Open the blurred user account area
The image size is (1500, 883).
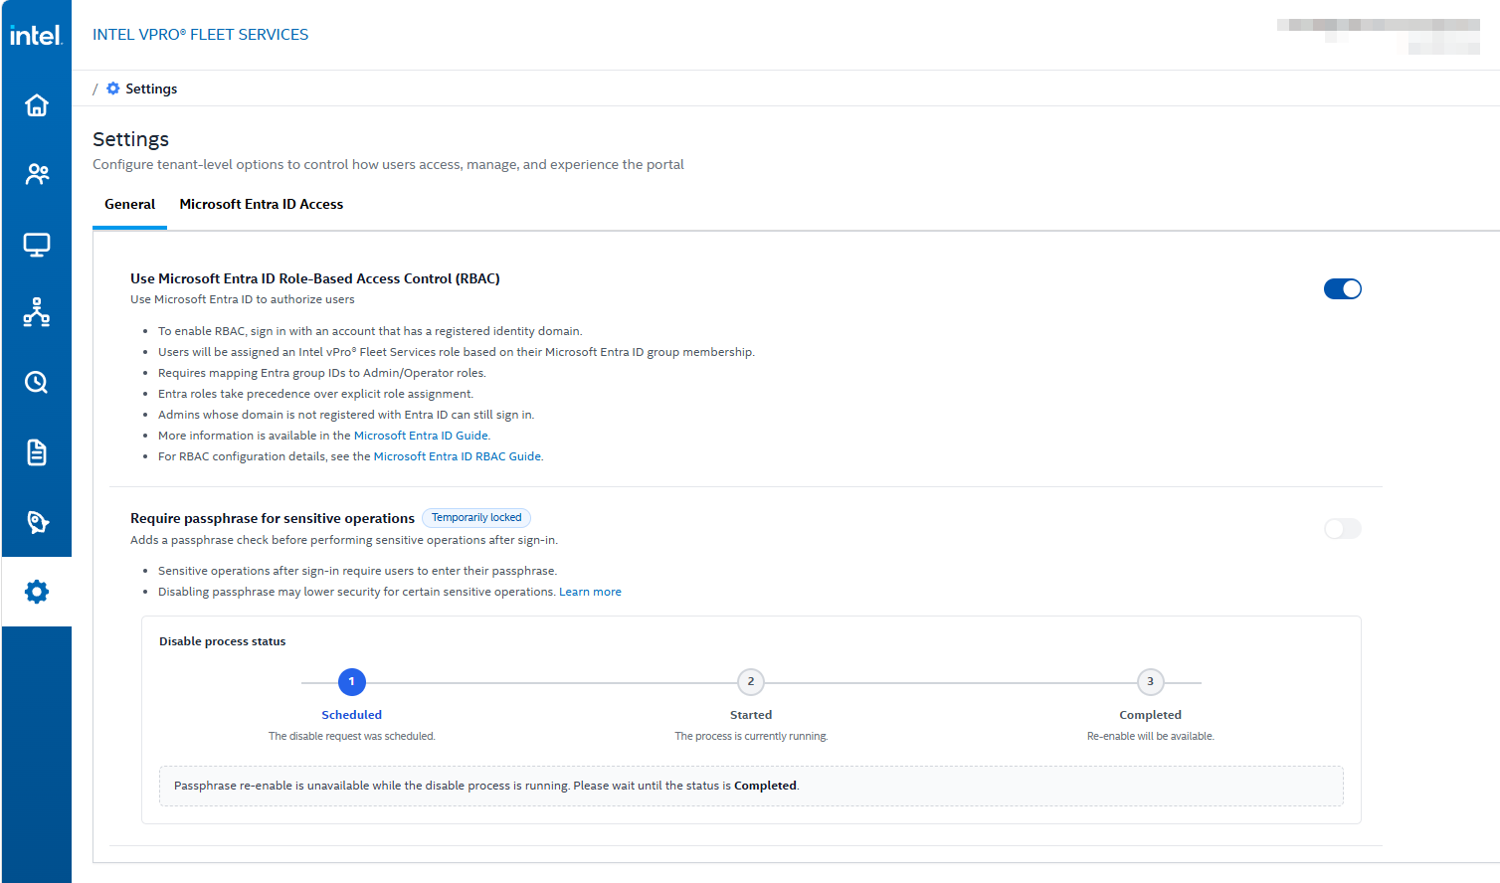point(1379,36)
